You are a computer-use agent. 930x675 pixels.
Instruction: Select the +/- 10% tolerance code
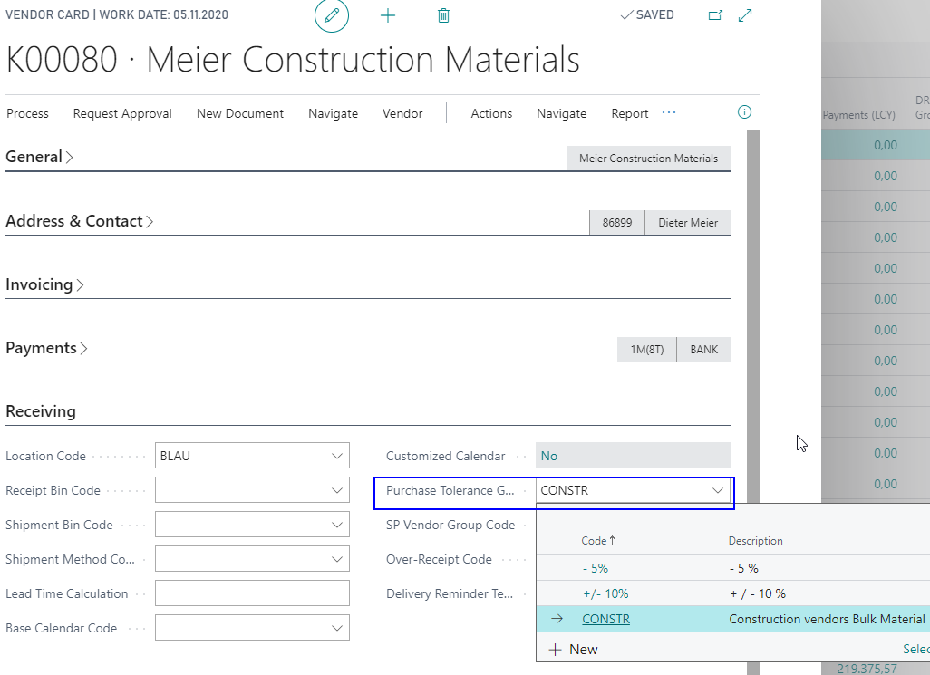click(605, 593)
